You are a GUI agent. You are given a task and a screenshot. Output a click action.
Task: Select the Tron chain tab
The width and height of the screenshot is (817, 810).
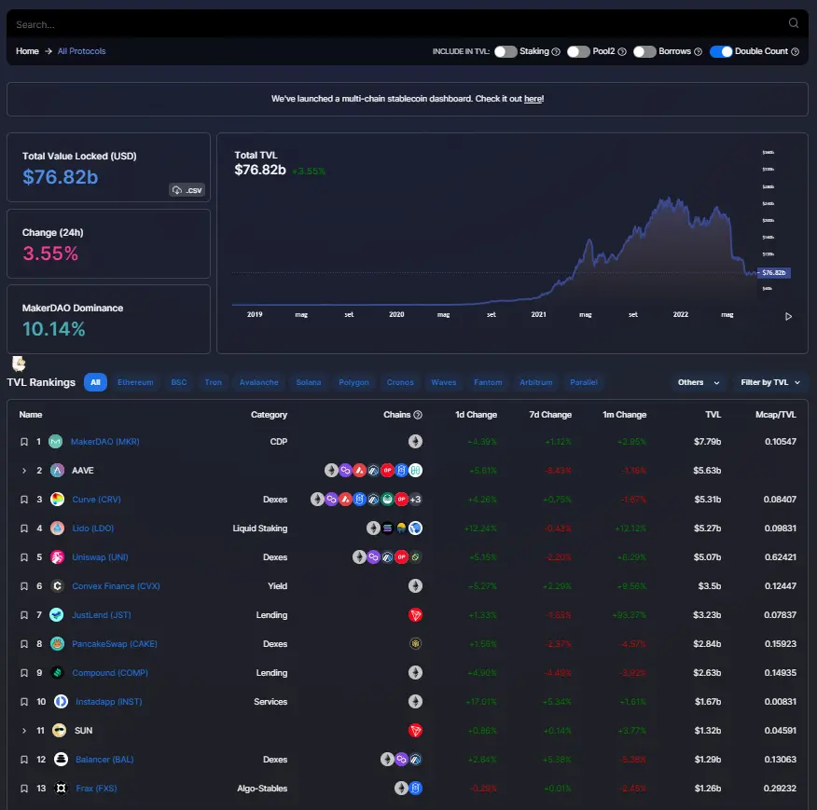(213, 382)
